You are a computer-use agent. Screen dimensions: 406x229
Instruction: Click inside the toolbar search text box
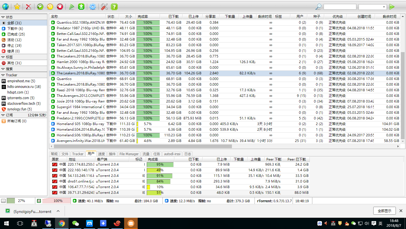click(340, 7)
